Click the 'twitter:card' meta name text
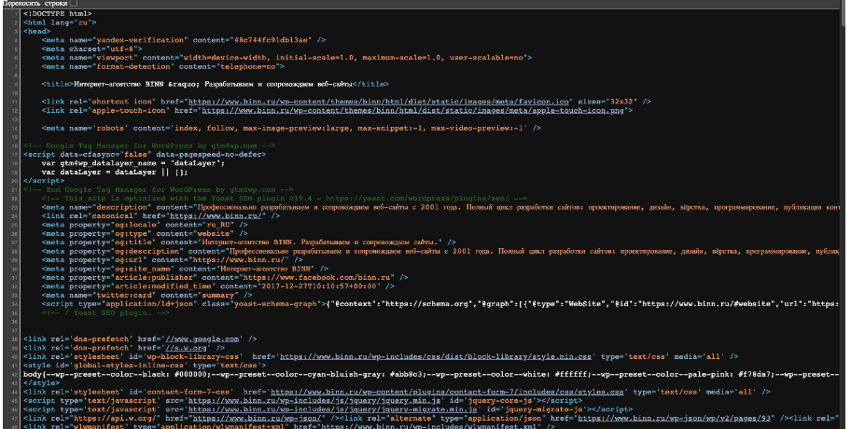The image size is (851, 429). [126, 295]
